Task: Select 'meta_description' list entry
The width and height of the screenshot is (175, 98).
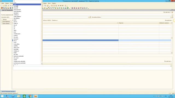Action: click(17, 11)
